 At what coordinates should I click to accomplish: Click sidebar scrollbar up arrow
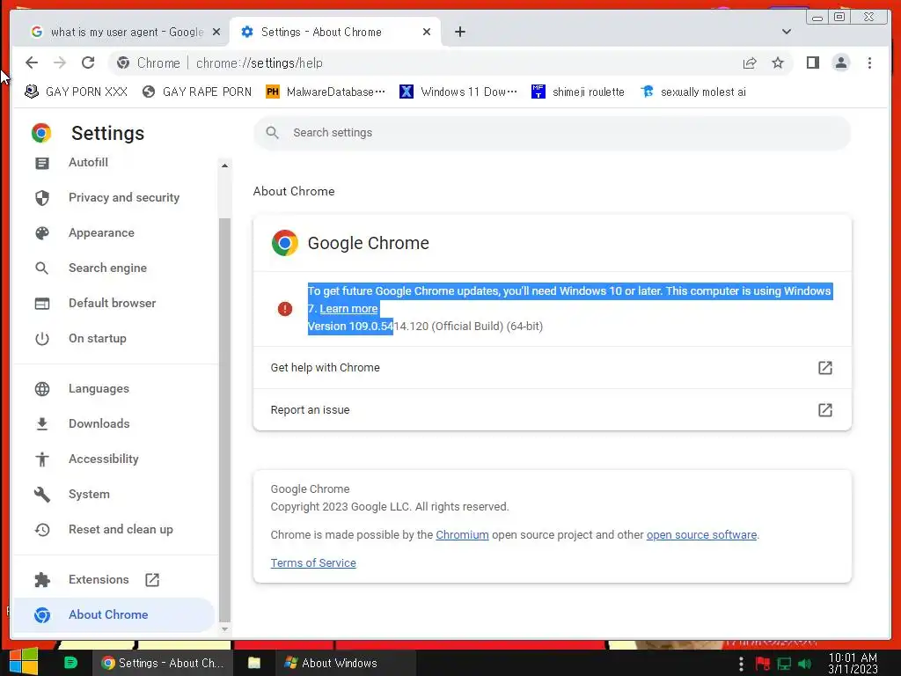tap(224, 165)
